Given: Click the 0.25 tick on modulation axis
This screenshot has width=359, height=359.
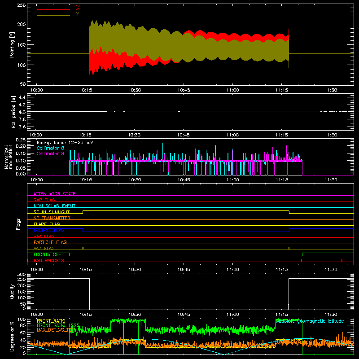Looking at the screenshot, I should pos(21,140).
